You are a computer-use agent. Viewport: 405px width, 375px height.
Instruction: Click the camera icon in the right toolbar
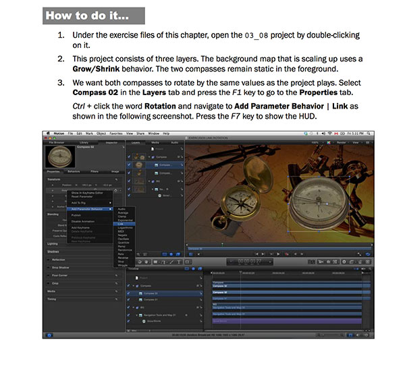321,262
